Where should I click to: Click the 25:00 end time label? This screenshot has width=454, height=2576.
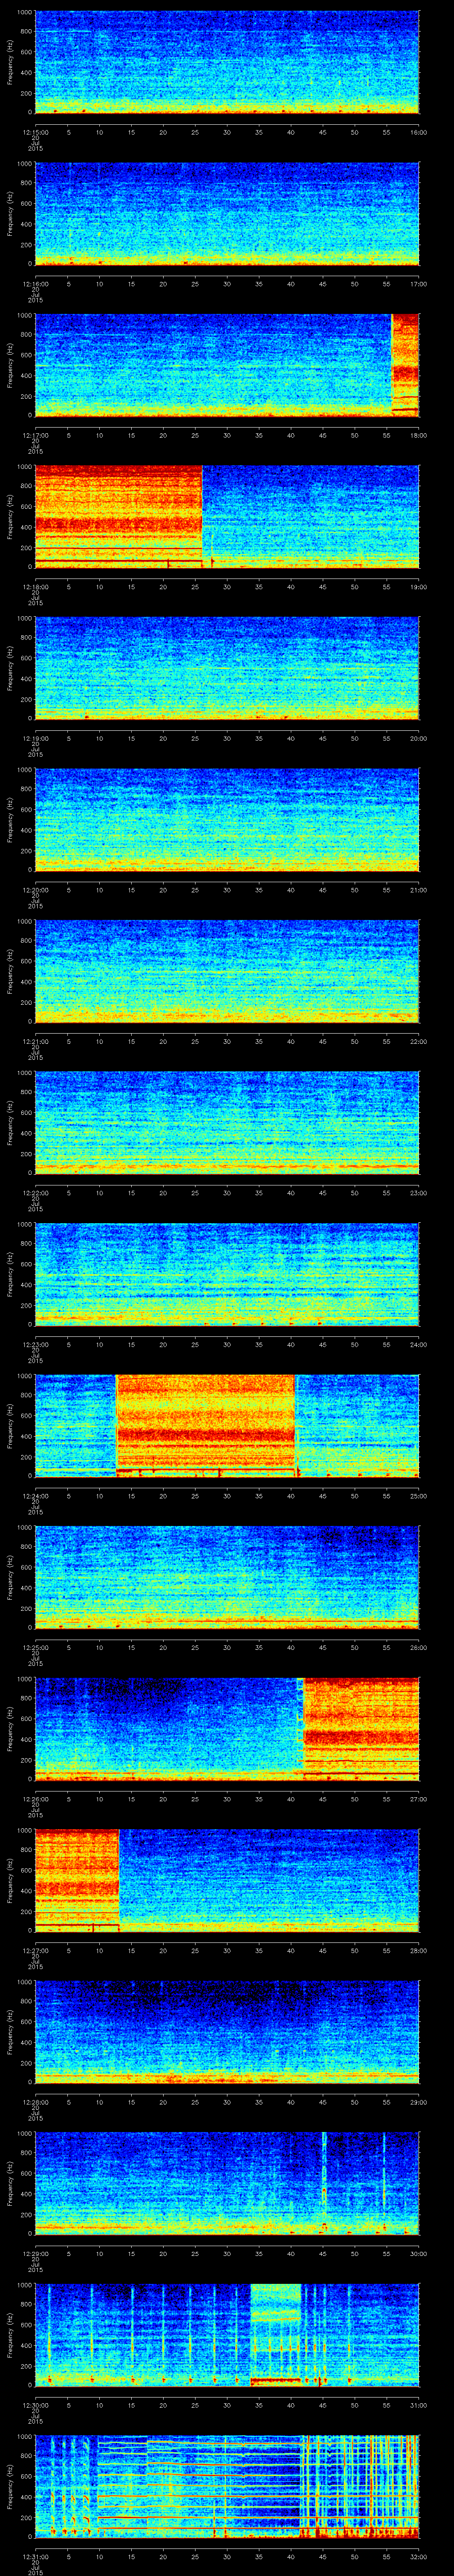tap(419, 1496)
